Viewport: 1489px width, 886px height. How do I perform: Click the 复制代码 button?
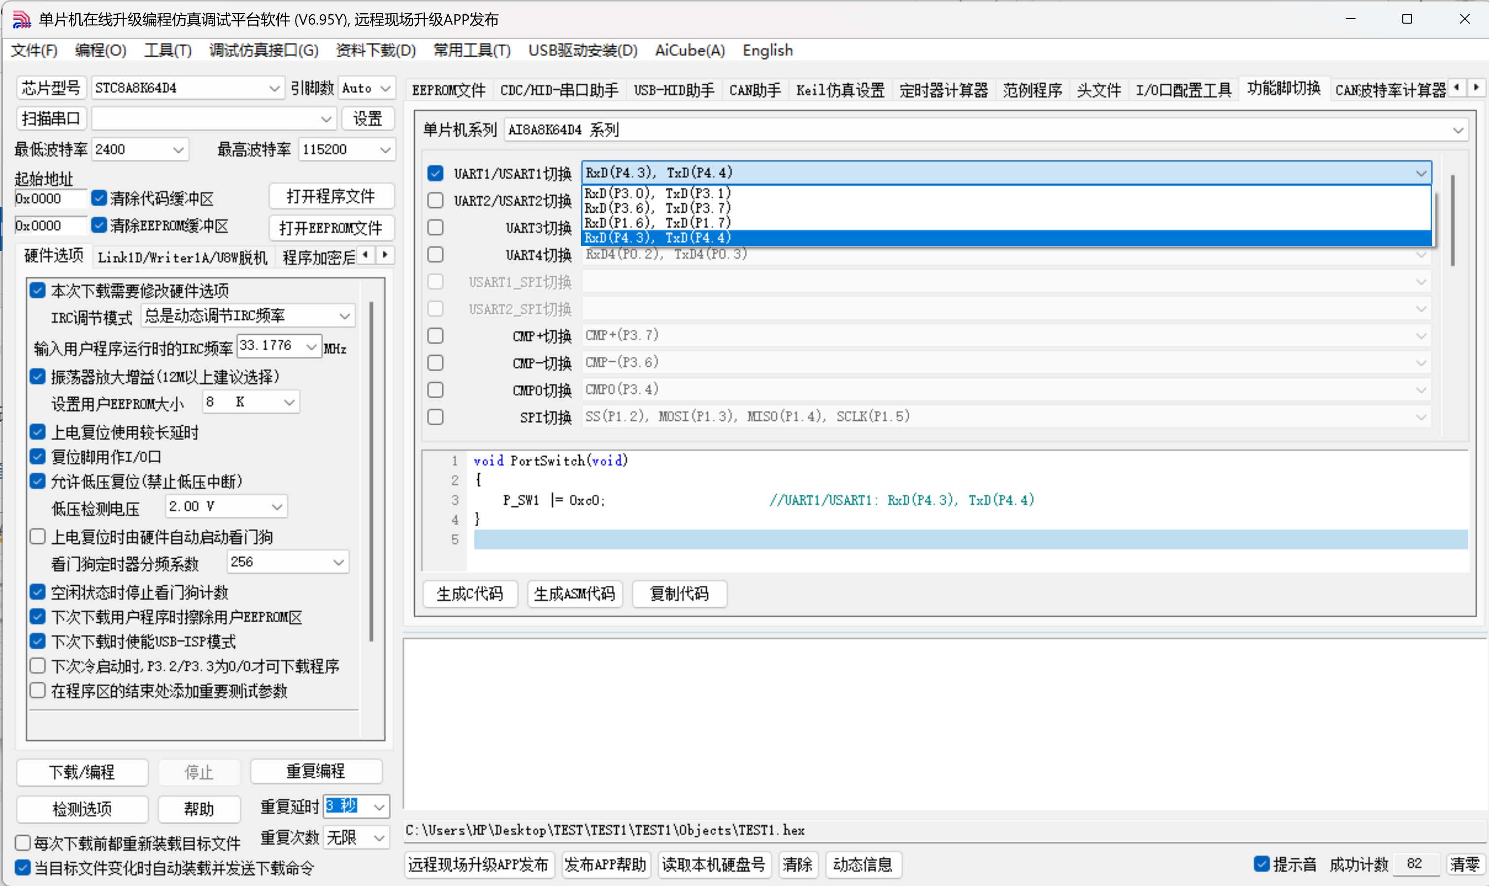click(679, 594)
